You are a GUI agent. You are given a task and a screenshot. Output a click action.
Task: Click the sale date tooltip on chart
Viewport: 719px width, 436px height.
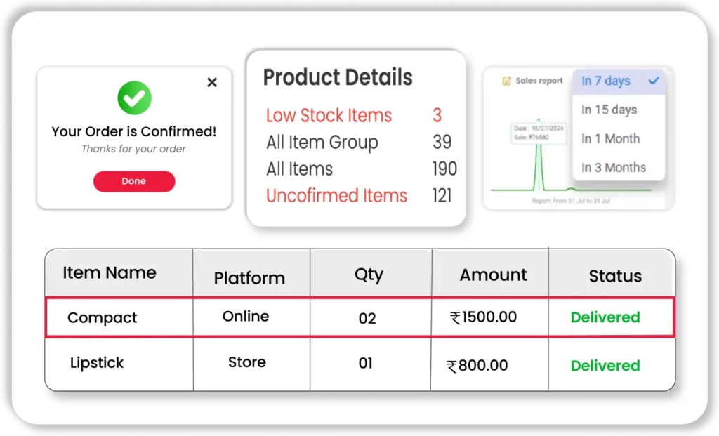pyautogui.click(x=538, y=133)
